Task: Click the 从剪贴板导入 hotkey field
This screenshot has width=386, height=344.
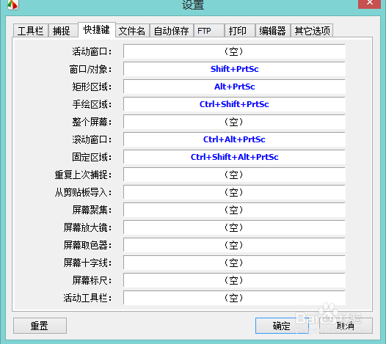Action: coord(234,192)
